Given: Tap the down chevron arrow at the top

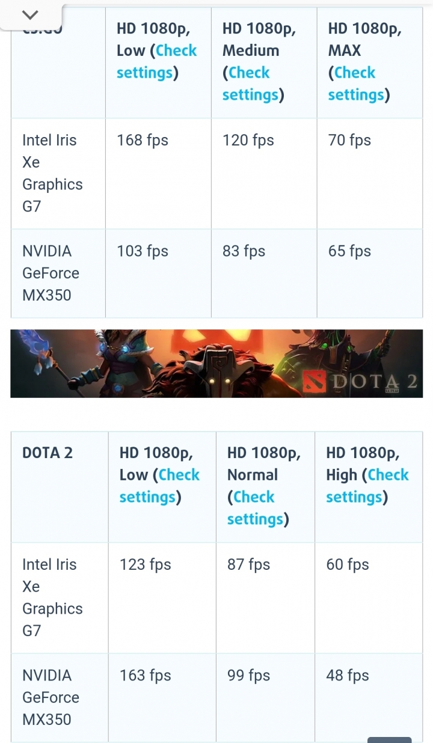Looking at the screenshot, I should pos(30,14).
